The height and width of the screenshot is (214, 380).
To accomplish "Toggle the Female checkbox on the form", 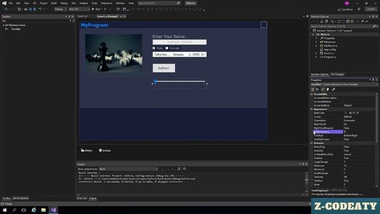I will click(167, 48).
